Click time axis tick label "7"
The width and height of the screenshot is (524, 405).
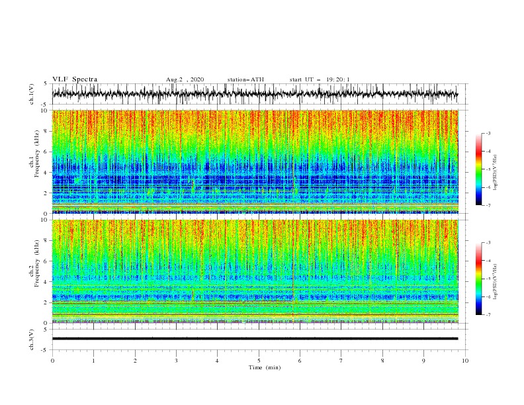[341, 361]
